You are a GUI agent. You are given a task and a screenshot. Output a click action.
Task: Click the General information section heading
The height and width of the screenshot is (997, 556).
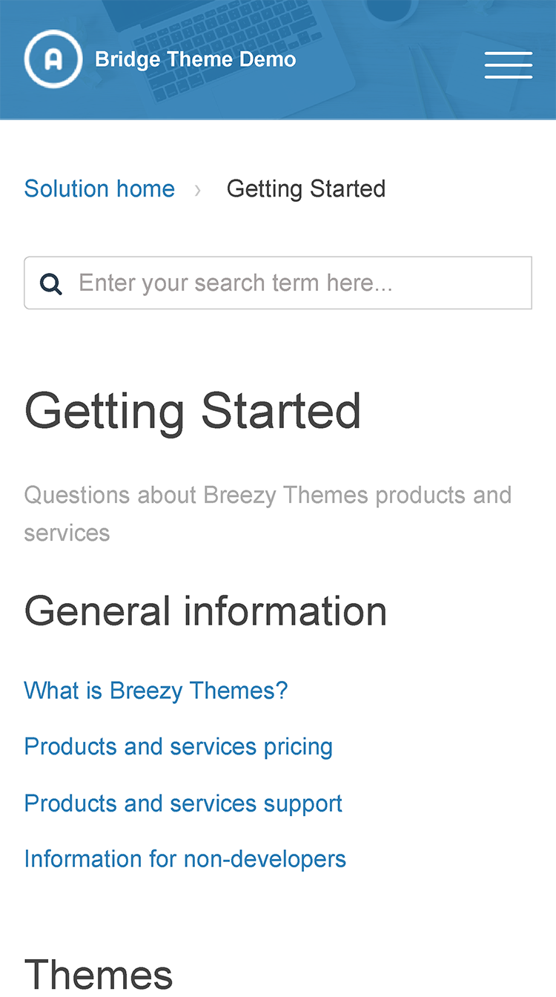[205, 612]
